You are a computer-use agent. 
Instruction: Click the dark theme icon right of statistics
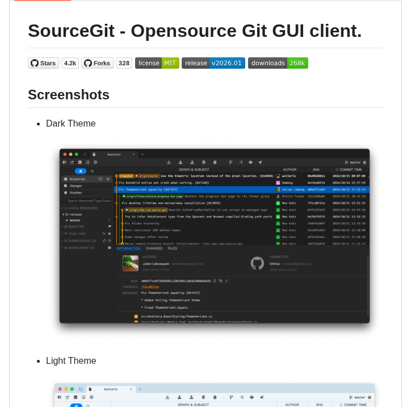tap(95, 162)
